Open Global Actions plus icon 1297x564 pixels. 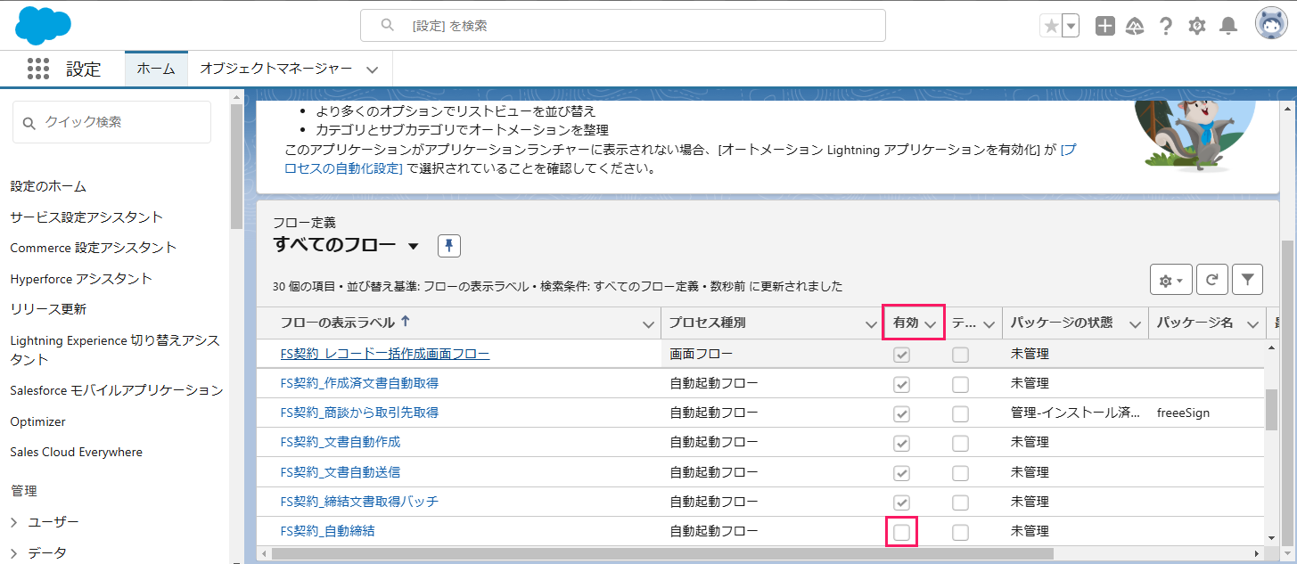(x=1105, y=26)
